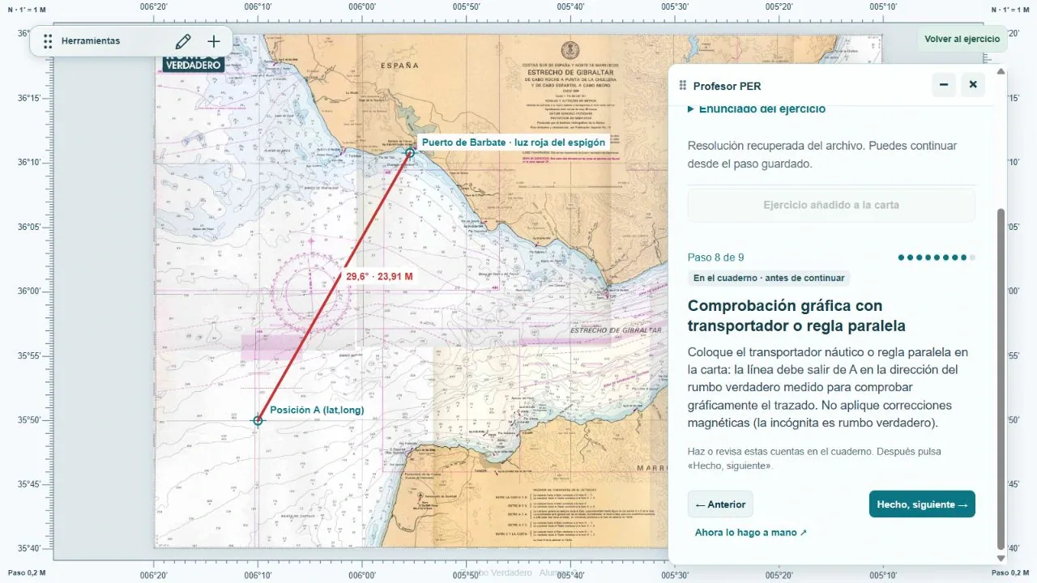Close the Profesor PER panel
Viewport: 1037px width, 583px height.
[973, 84]
